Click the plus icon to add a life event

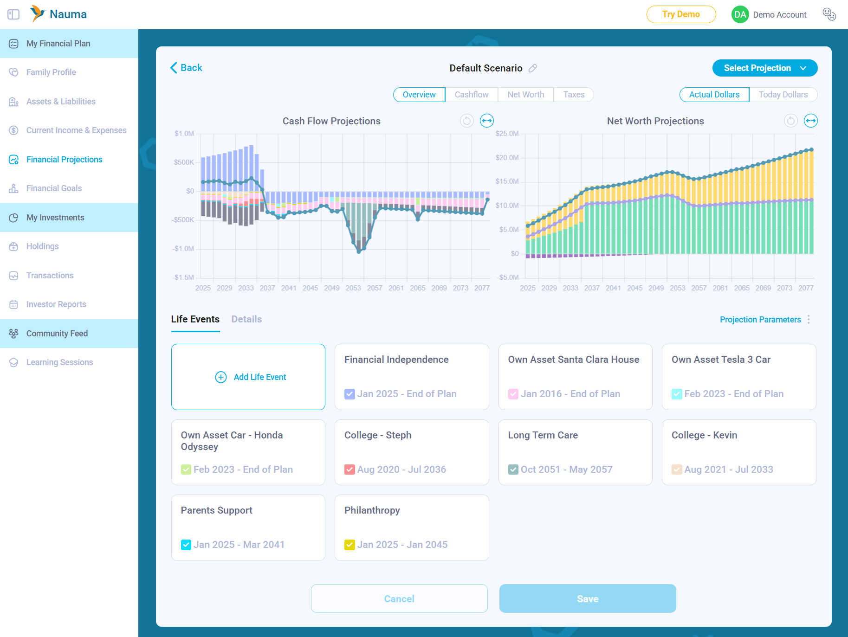(x=221, y=377)
